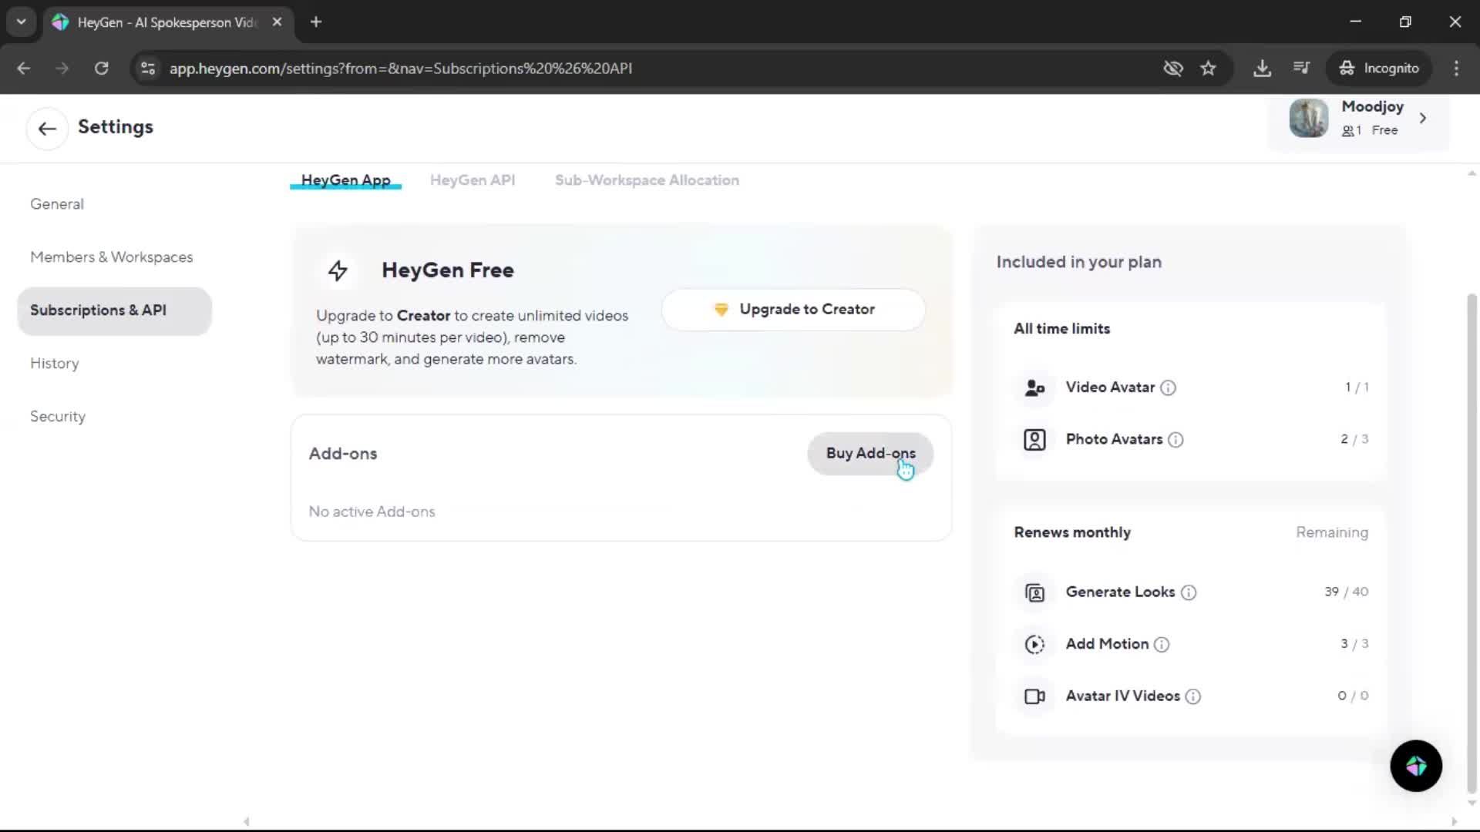
Task: Open the Chrome three-dot menu
Action: tap(1456, 69)
